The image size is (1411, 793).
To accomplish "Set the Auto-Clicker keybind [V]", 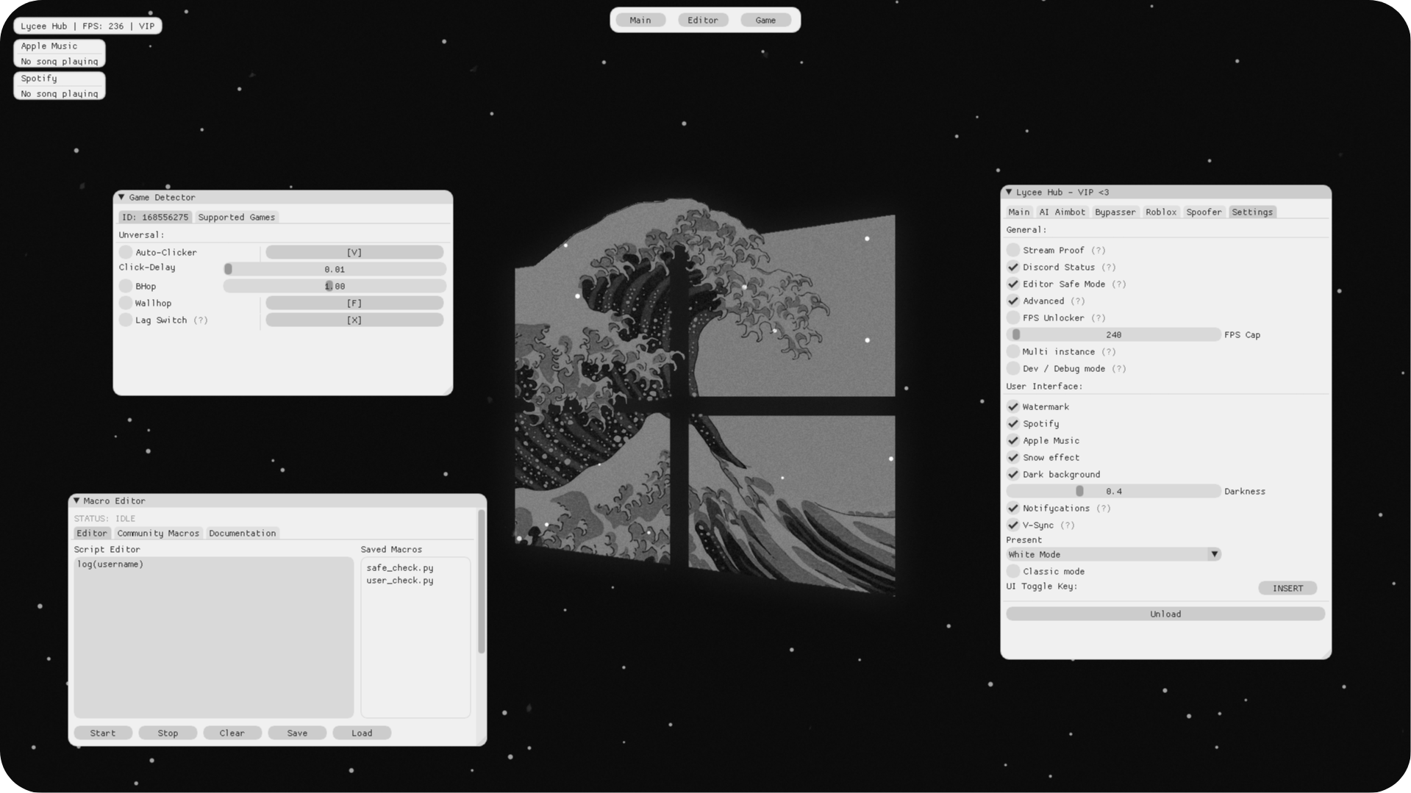I will [x=354, y=252].
